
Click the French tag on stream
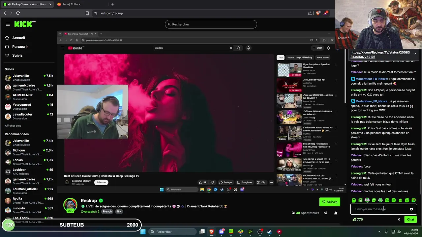(107, 212)
